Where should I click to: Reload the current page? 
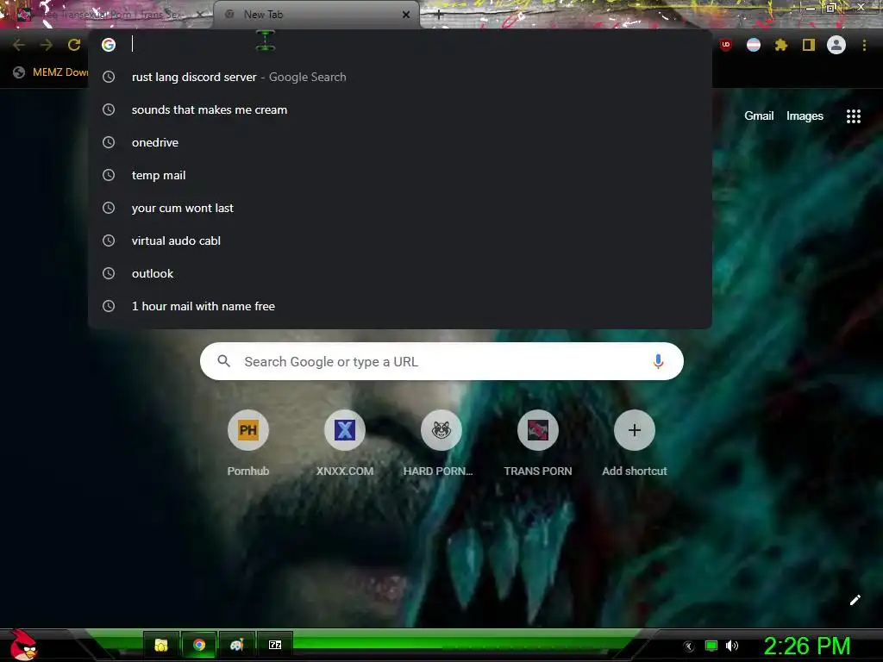pyautogui.click(x=74, y=45)
